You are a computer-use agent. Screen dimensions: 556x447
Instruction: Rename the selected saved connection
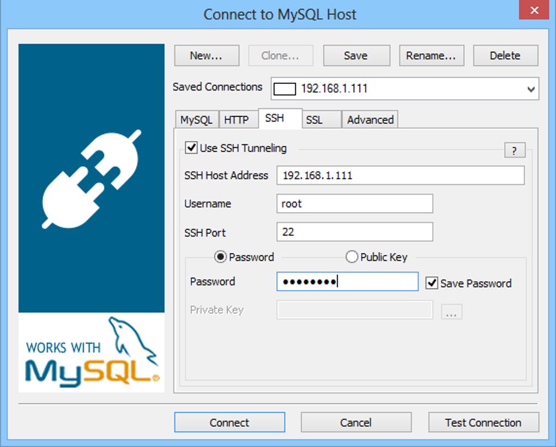click(x=431, y=55)
